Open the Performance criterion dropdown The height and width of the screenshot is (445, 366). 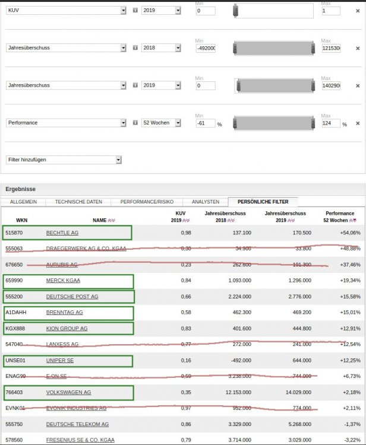coord(66,123)
